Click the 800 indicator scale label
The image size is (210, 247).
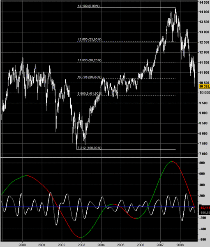(203, 163)
